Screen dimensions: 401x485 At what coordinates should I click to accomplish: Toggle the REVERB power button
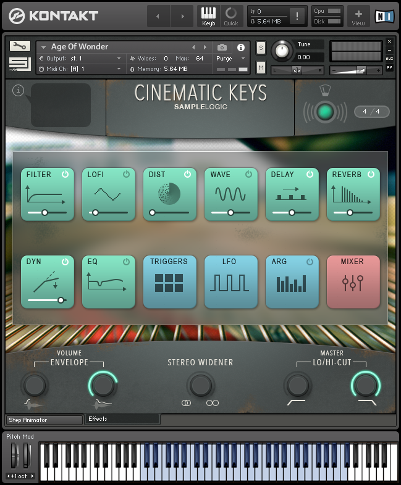pos(371,174)
